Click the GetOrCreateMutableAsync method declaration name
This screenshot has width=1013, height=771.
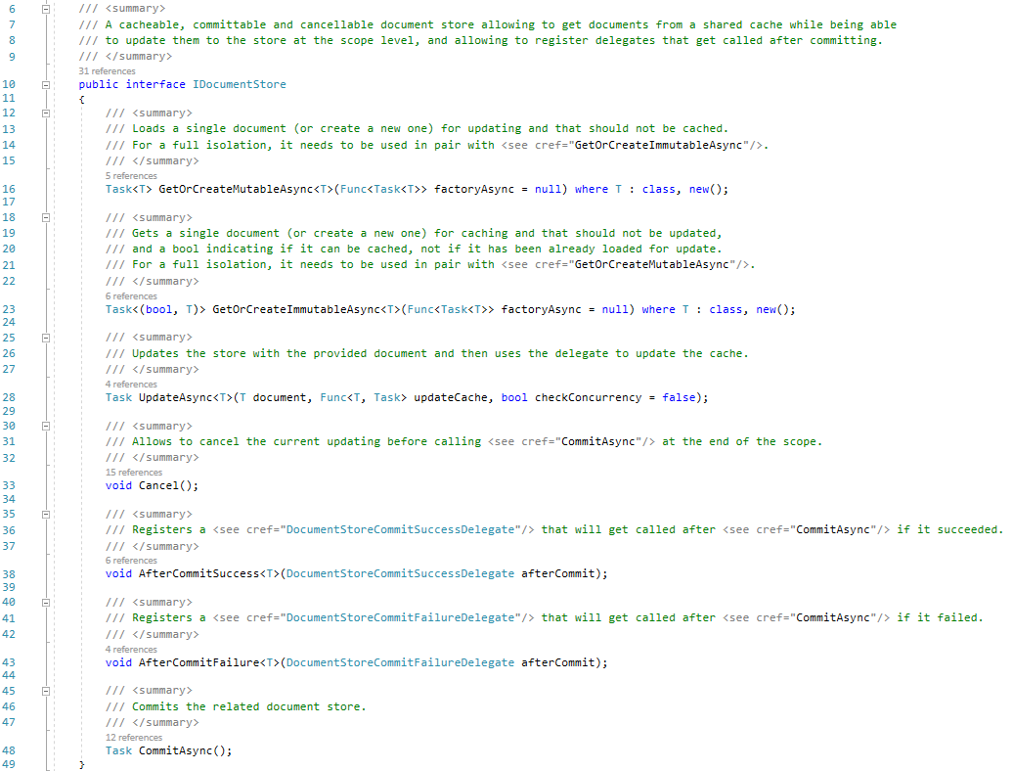tap(236, 190)
